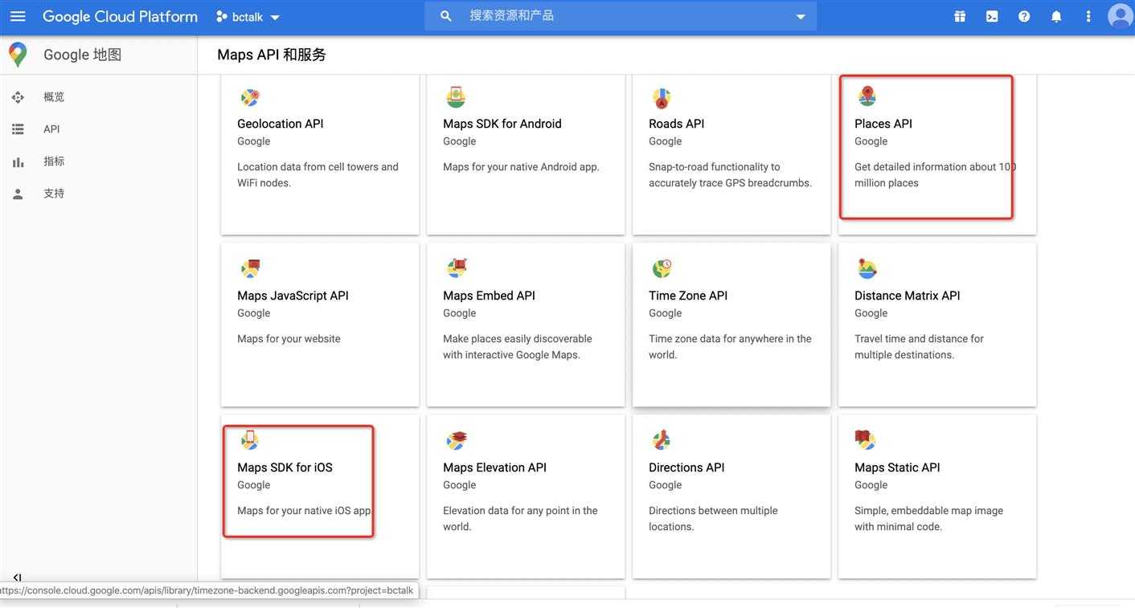This screenshot has height=608, width=1135.
Task: Click 'Snap-to-road functionality' description text
Action: click(730, 175)
